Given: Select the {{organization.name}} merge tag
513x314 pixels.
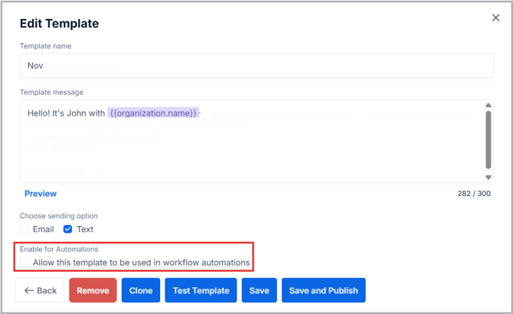Looking at the screenshot, I should tap(153, 113).
